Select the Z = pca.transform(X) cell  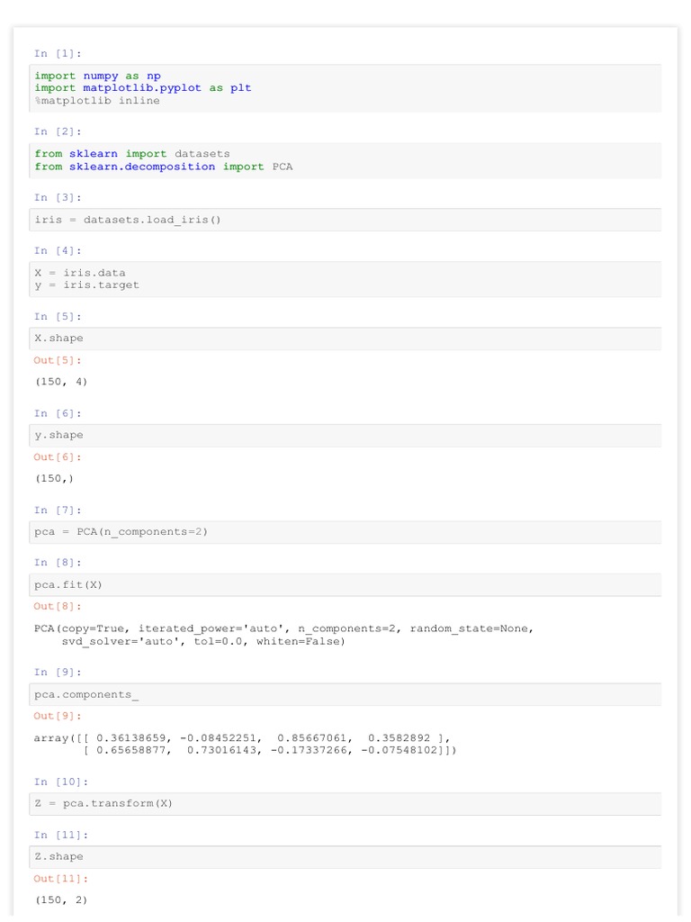coord(345,803)
